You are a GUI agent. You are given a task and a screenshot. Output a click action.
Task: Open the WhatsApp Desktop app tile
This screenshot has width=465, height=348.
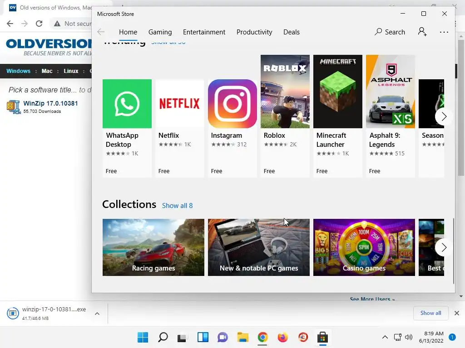[x=127, y=128]
